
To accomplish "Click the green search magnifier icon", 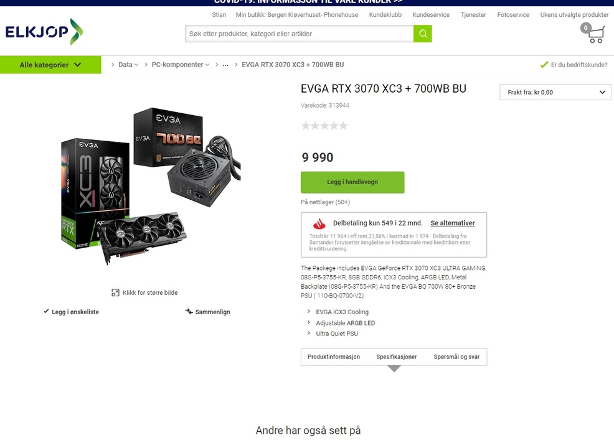I will [x=423, y=34].
